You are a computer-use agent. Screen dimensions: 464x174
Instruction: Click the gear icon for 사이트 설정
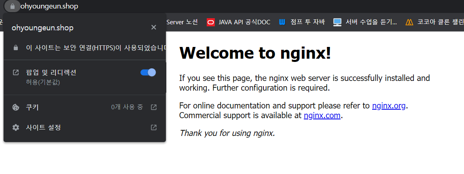point(16,127)
